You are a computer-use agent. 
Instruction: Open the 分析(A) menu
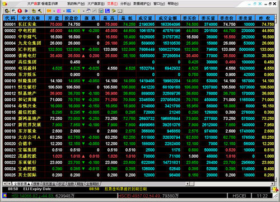125,3
